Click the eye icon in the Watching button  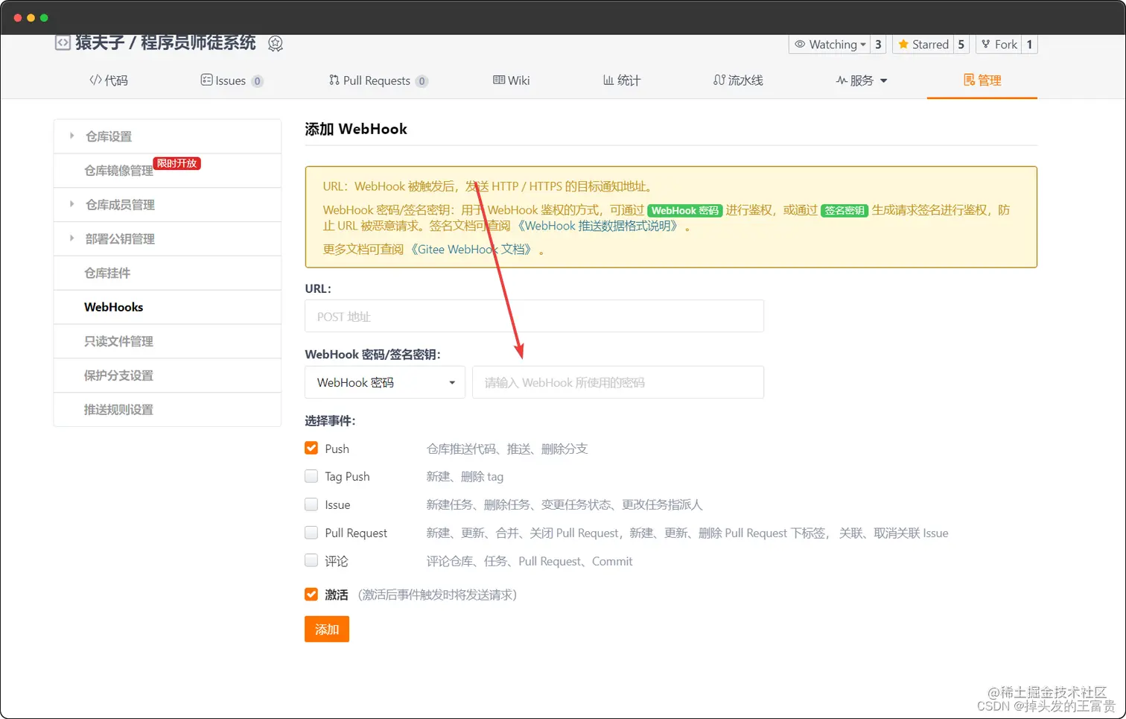point(800,45)
